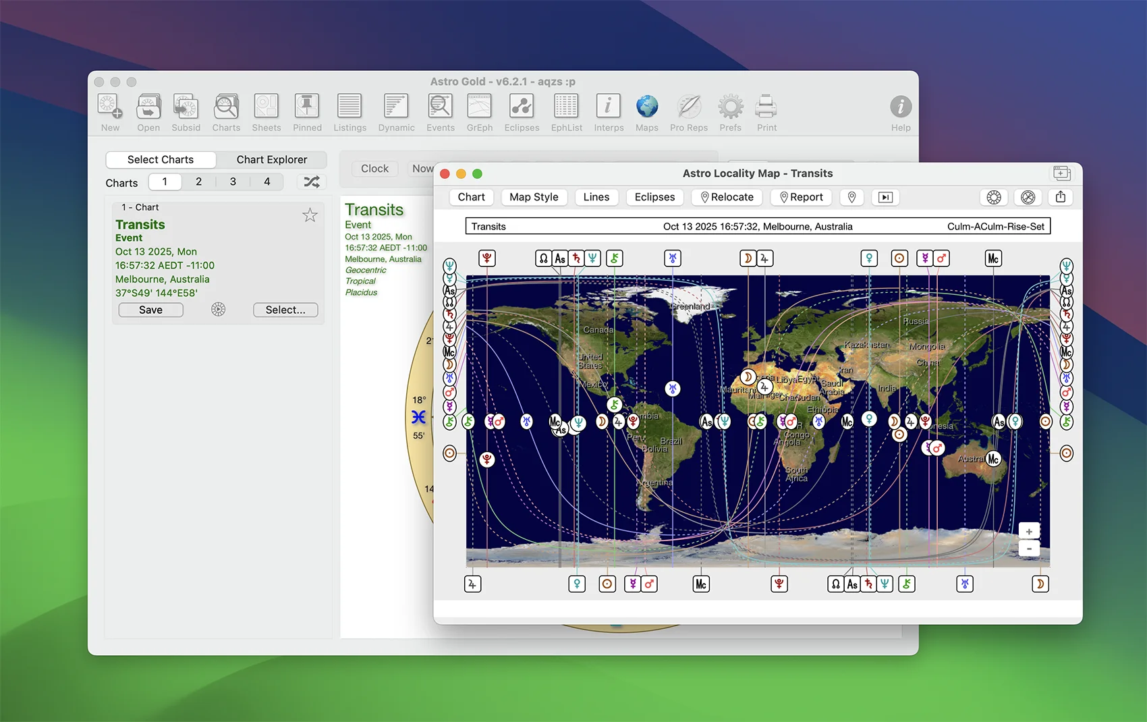Click the Moon glyph below the map
1147x722 pixels.
[1040, 584]
